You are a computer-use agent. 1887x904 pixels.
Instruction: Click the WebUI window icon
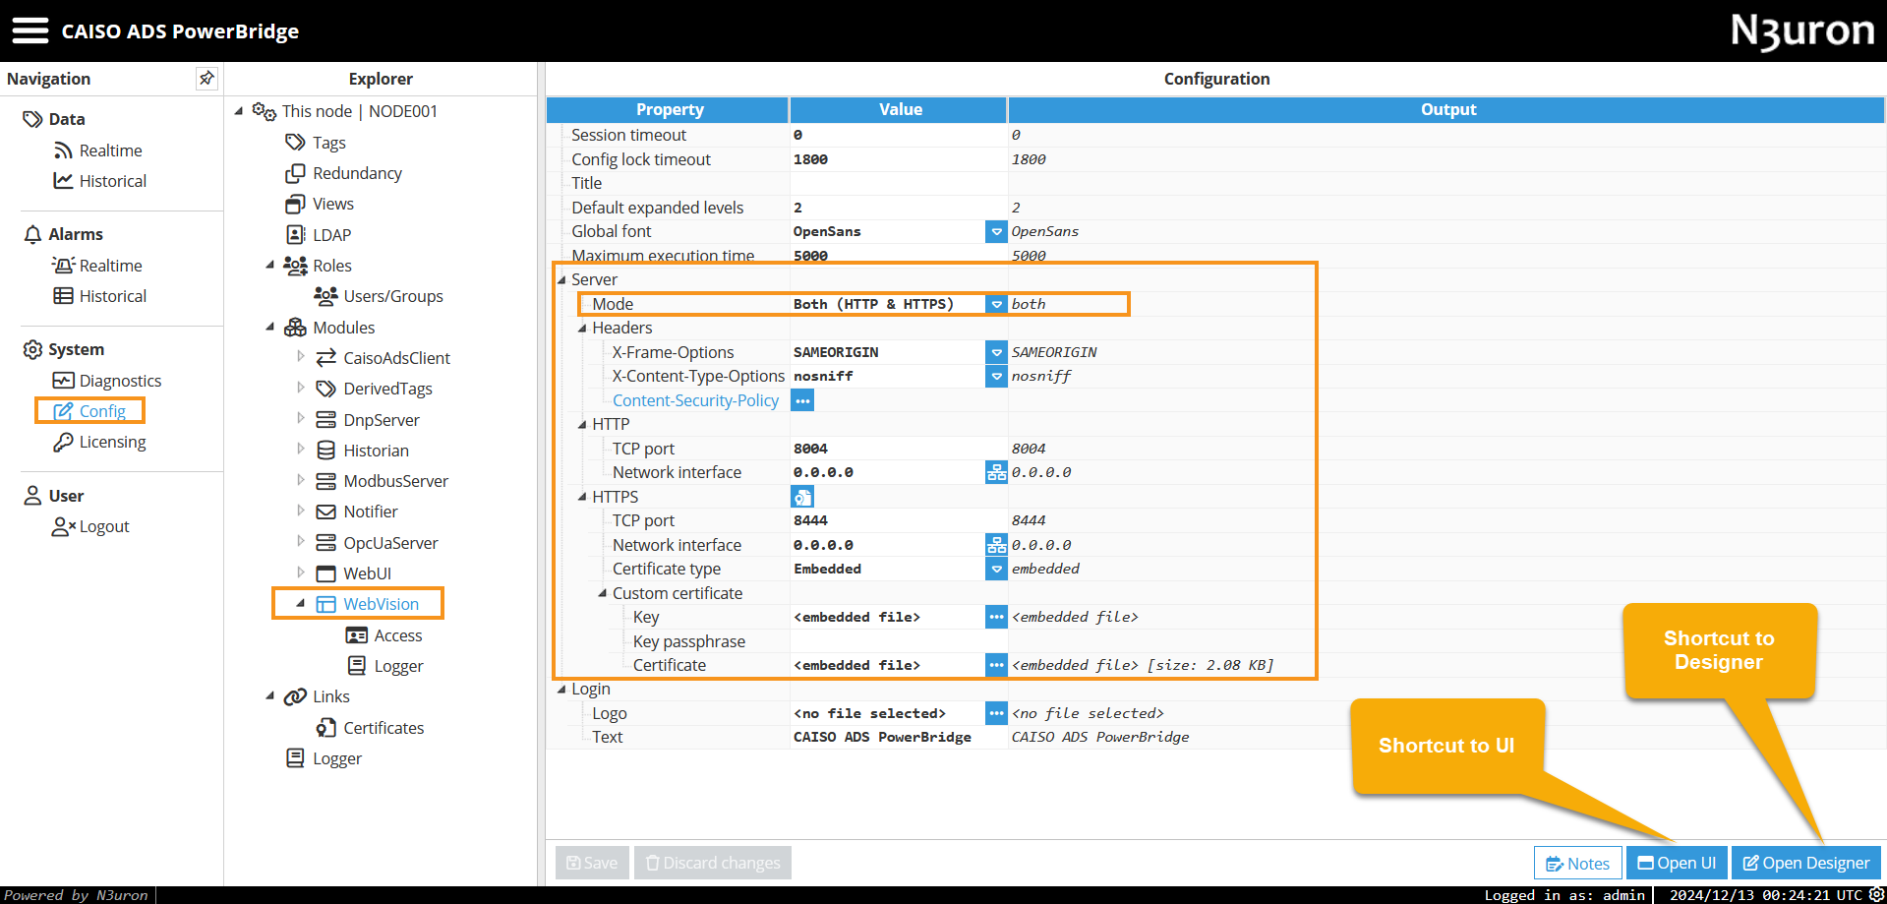pos(326,573)
